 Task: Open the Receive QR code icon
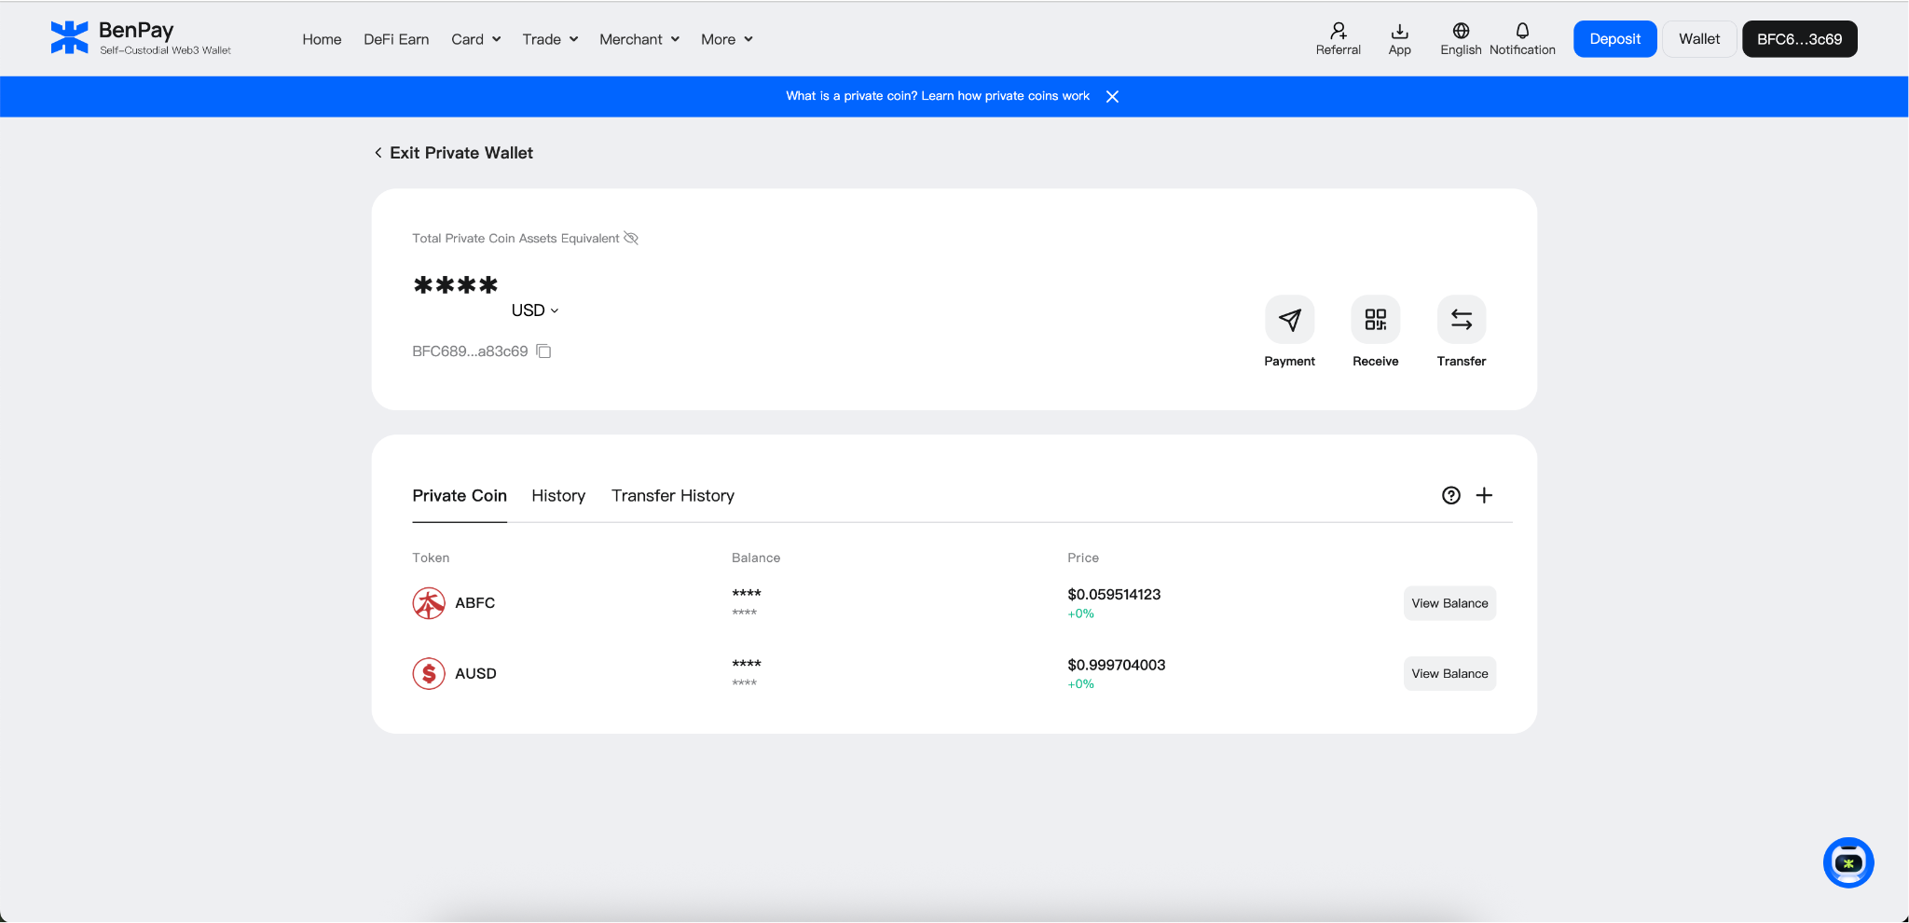[x=1375, y=320]
